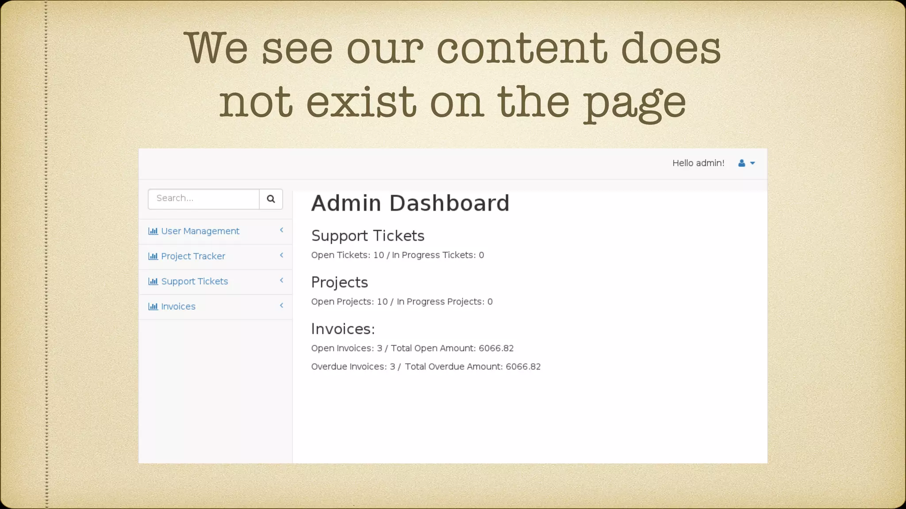Click bar chart icon beside Project Tracker
906x509 pixels.
tap(153, 256)
